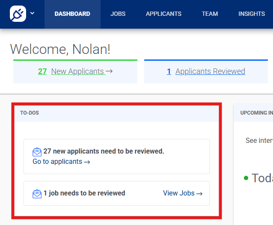Click the Upcoming panel header

tap(253, 113)
